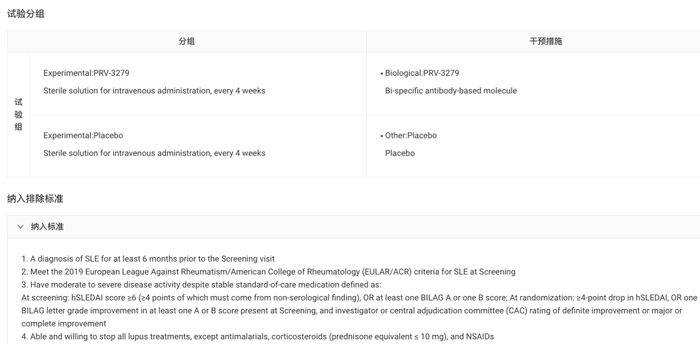Viewport: 700px width, 344px height.
Task: Click the Biological:PRV-3279 intervention entry
Action: pyautogui.click(x=422, y=73)
